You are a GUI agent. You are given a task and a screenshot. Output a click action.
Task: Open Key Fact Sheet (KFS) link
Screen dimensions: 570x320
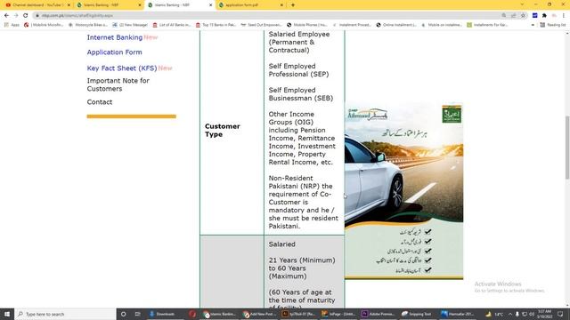pos(122,68)
